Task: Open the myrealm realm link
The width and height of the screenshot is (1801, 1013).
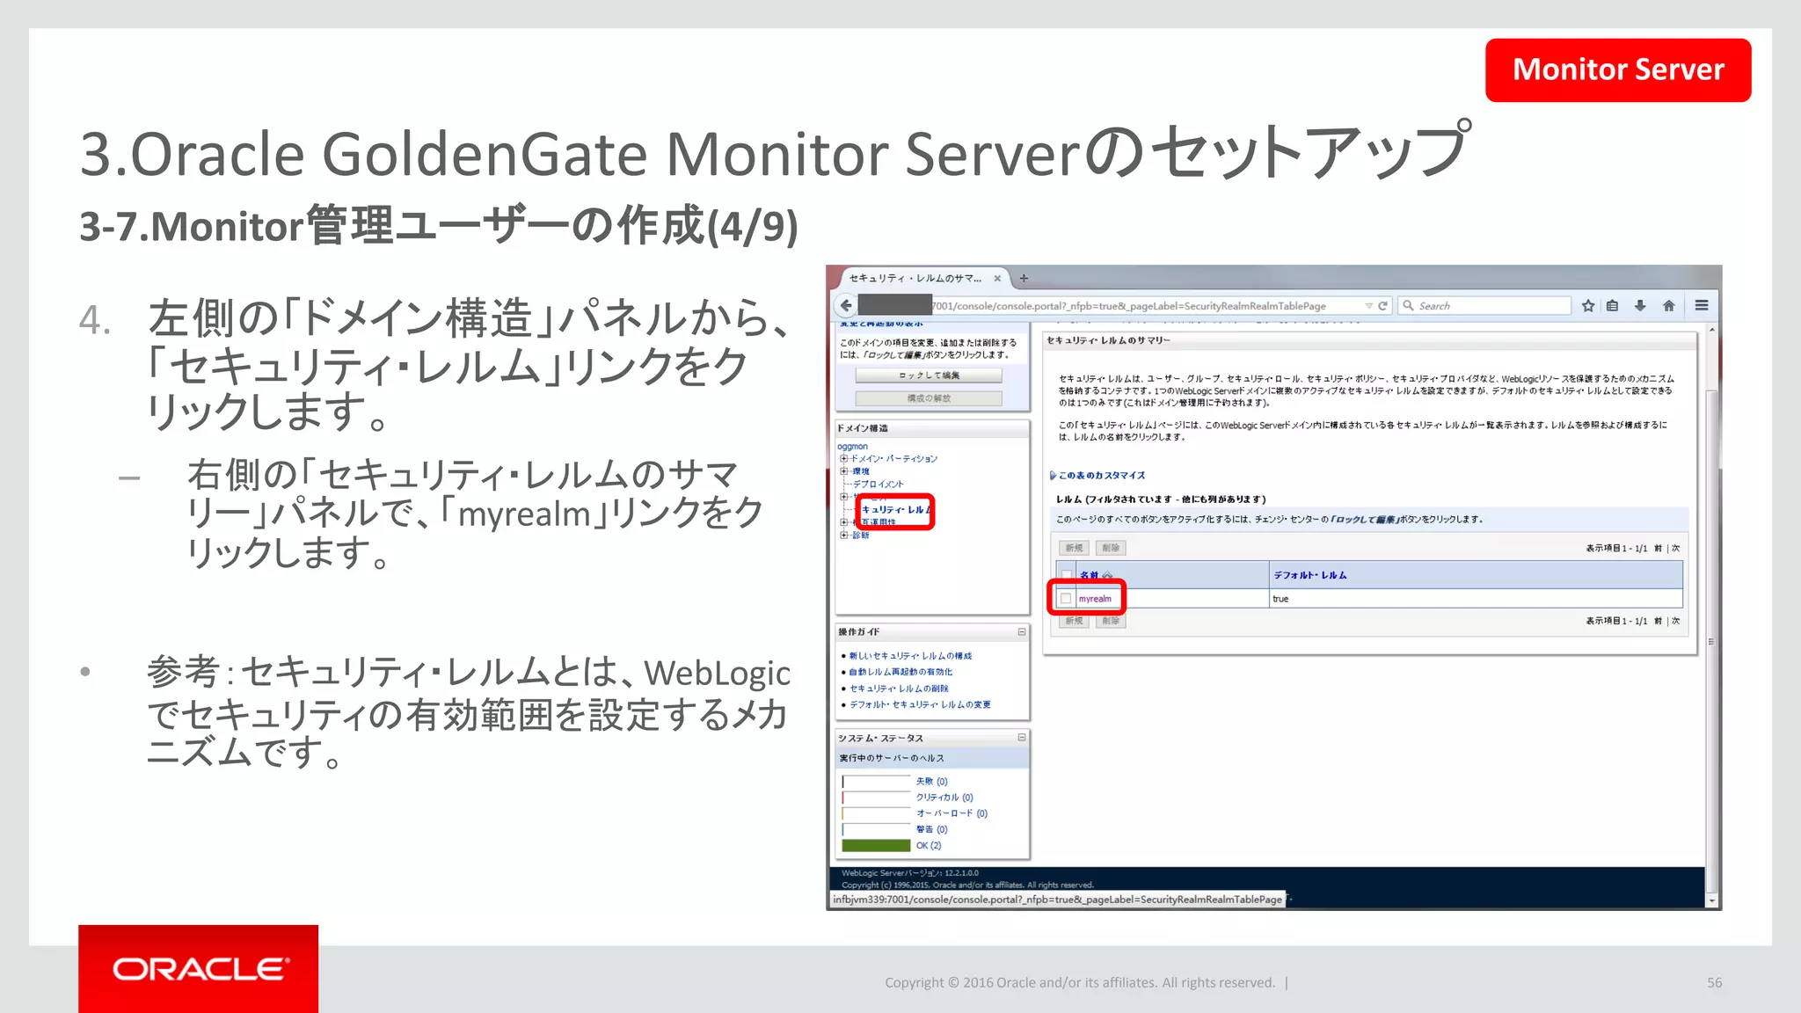Action: point(1095,599)
